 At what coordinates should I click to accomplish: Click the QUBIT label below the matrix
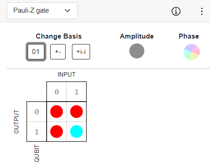pos(37,153)
